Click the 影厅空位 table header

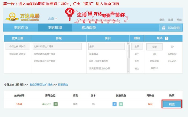(x=50, y=95)
